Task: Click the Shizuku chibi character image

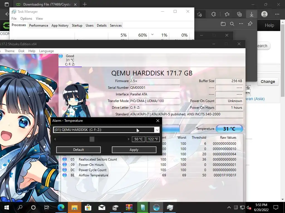Action: (76, 100)
